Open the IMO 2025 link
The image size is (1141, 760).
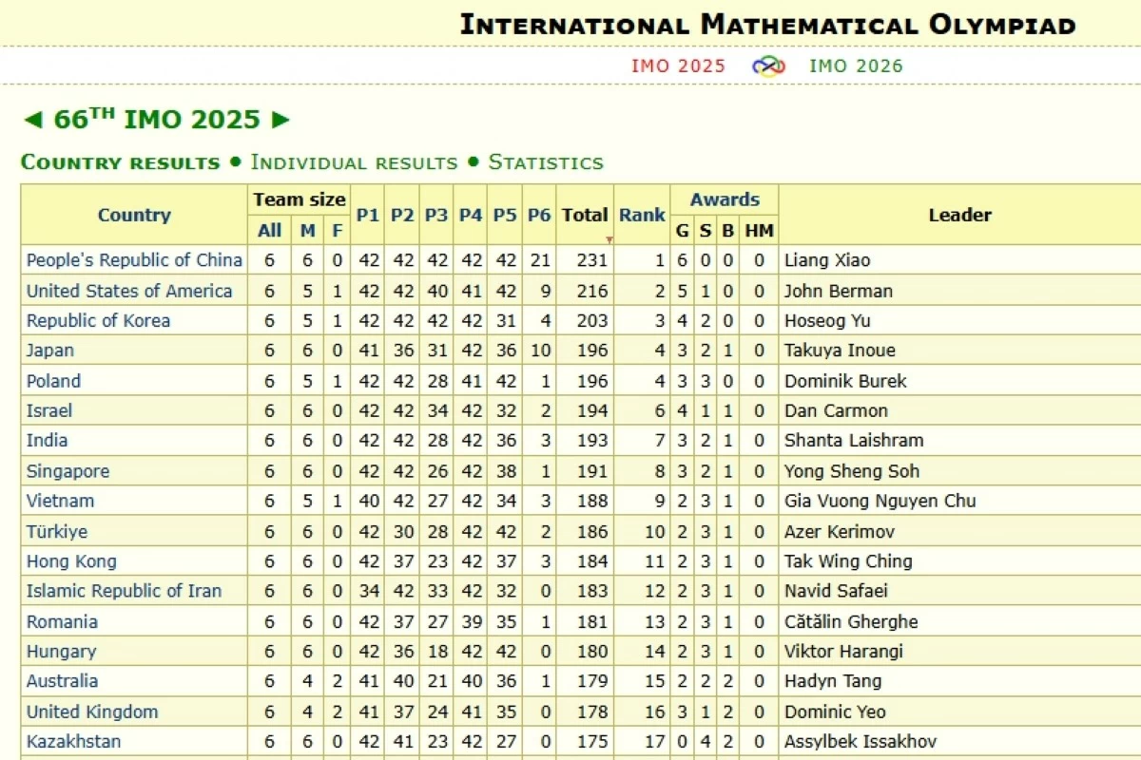tap(677, 66)
